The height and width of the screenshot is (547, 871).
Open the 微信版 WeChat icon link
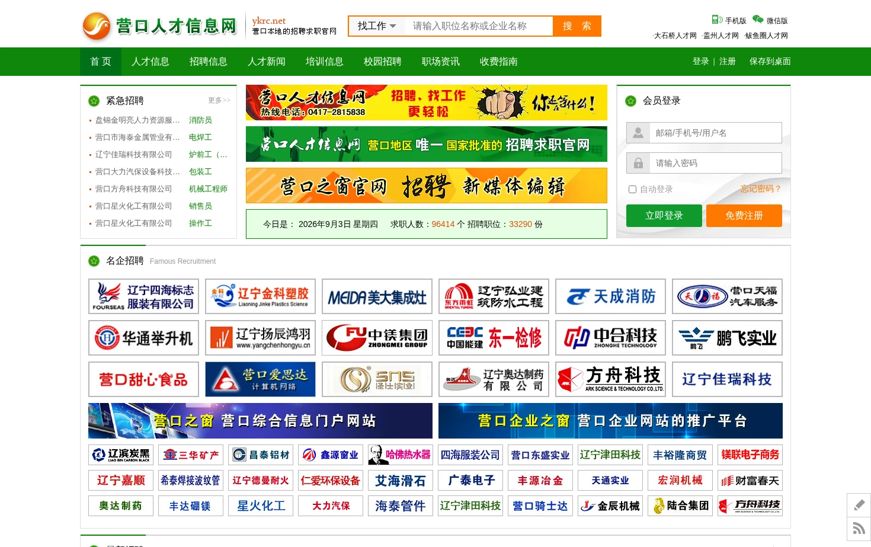770,20
